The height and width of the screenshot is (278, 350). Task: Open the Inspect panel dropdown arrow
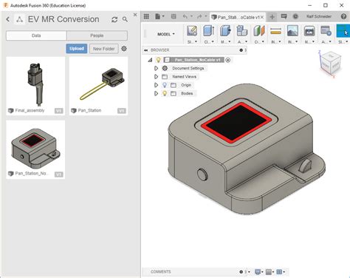pos(280,41)
